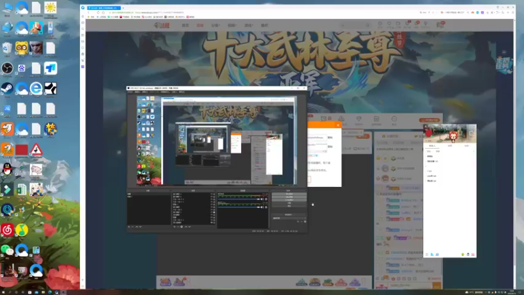
Task: Open settings gear of second mixer channel
Action: click(266, 207)
